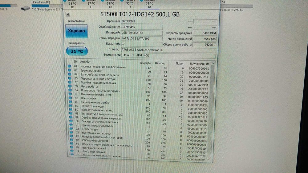308x173 pixels.
Task: Click status circle for 04 Запуски/остановки шпинделя
Action: pyautogui.click(x=70, y=74)
